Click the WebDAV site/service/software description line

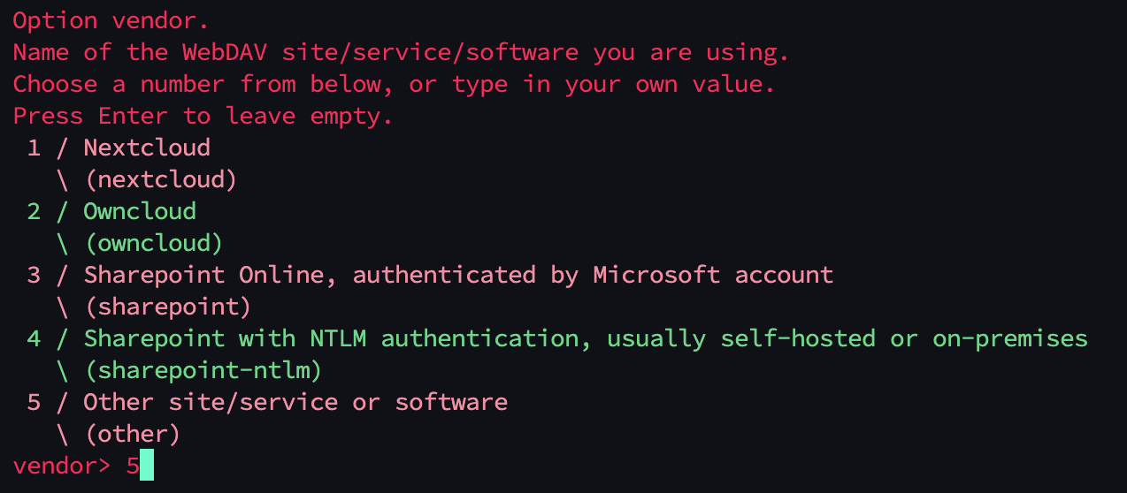400,52
